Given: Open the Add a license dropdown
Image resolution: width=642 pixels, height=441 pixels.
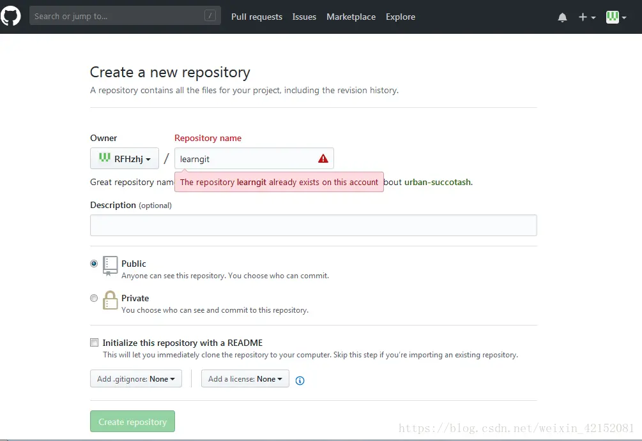Looking at the screenshot, I should [245, 379].
